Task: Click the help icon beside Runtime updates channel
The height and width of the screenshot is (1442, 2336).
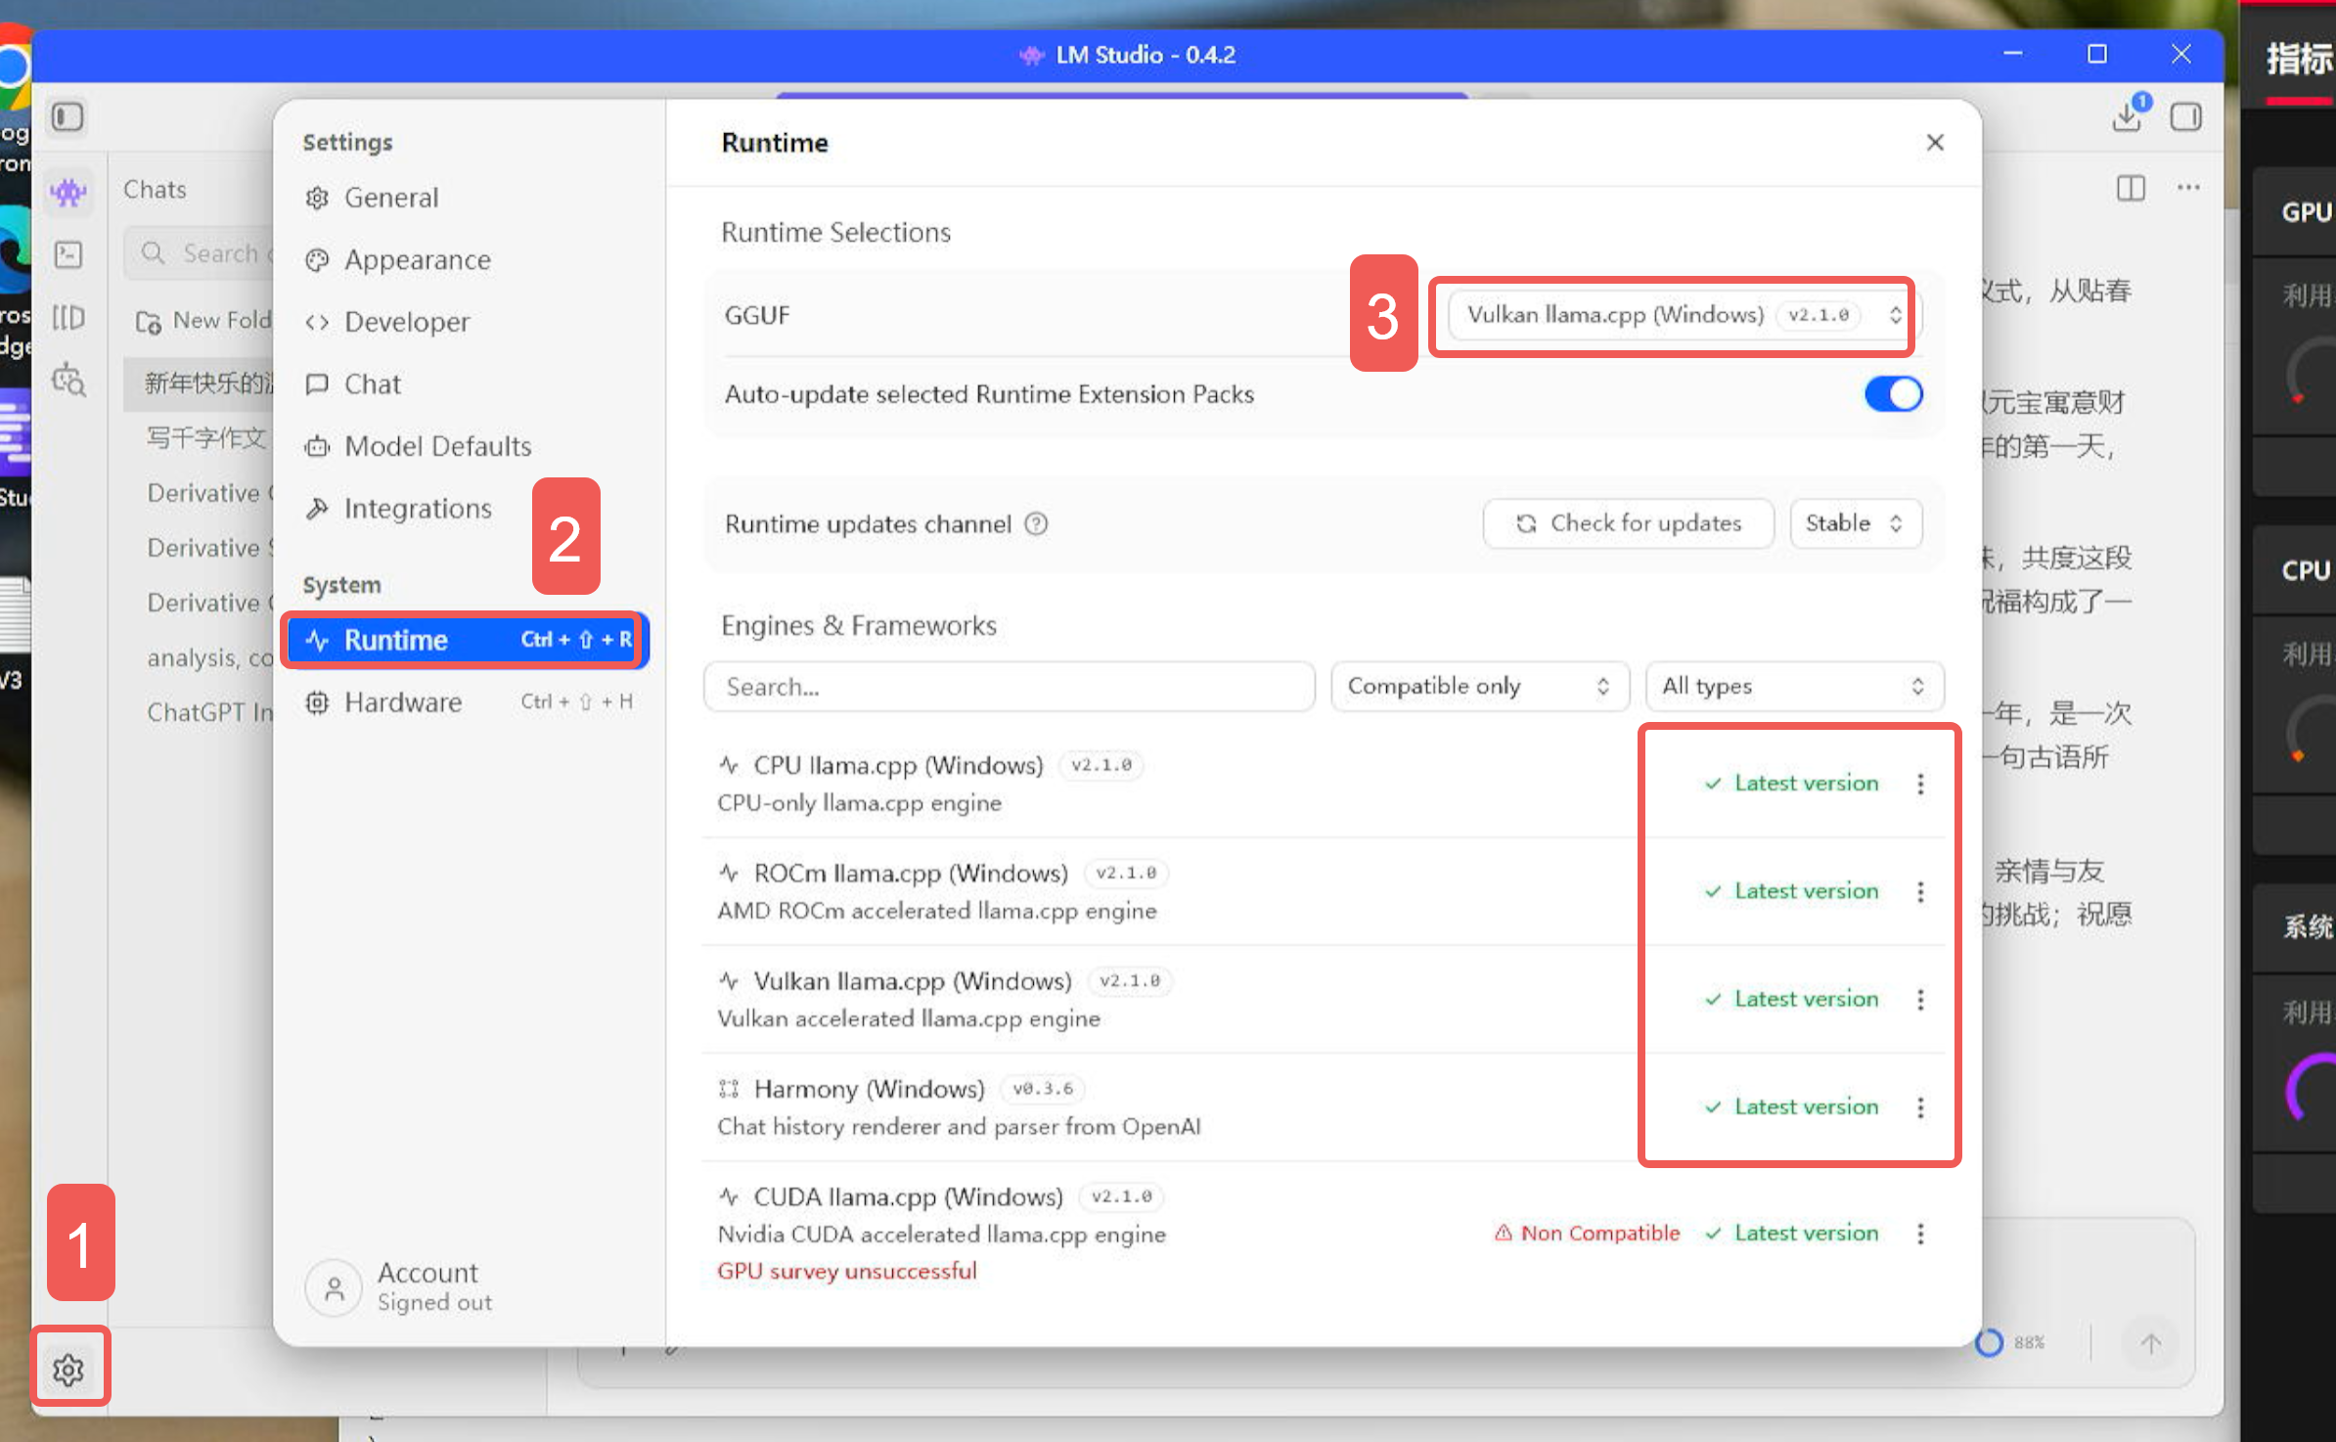Action: 1036,524
